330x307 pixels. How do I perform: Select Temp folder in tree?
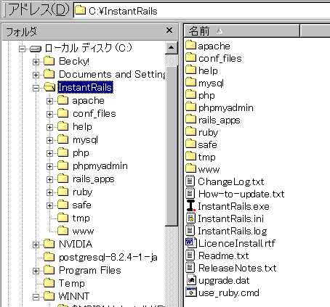pos(72,283)
